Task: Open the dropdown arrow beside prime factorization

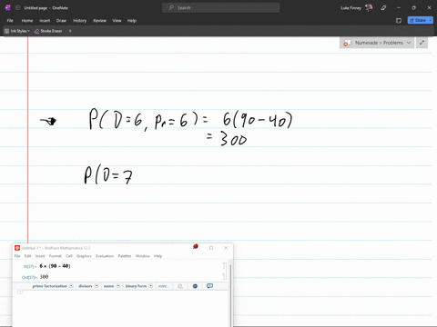Action: pyautogui.click(x=71, y=286)
